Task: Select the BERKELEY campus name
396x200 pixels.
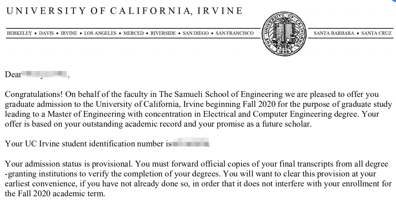Action: pyautogui.click(x=19, y=33)
